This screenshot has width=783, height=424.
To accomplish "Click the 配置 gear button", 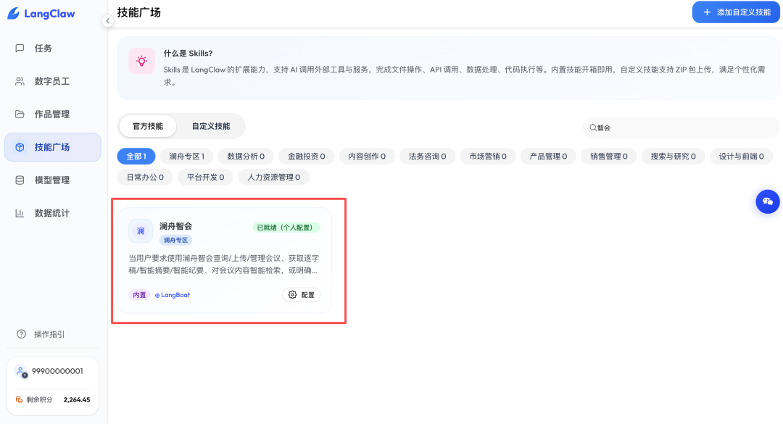I will (301, 295).
